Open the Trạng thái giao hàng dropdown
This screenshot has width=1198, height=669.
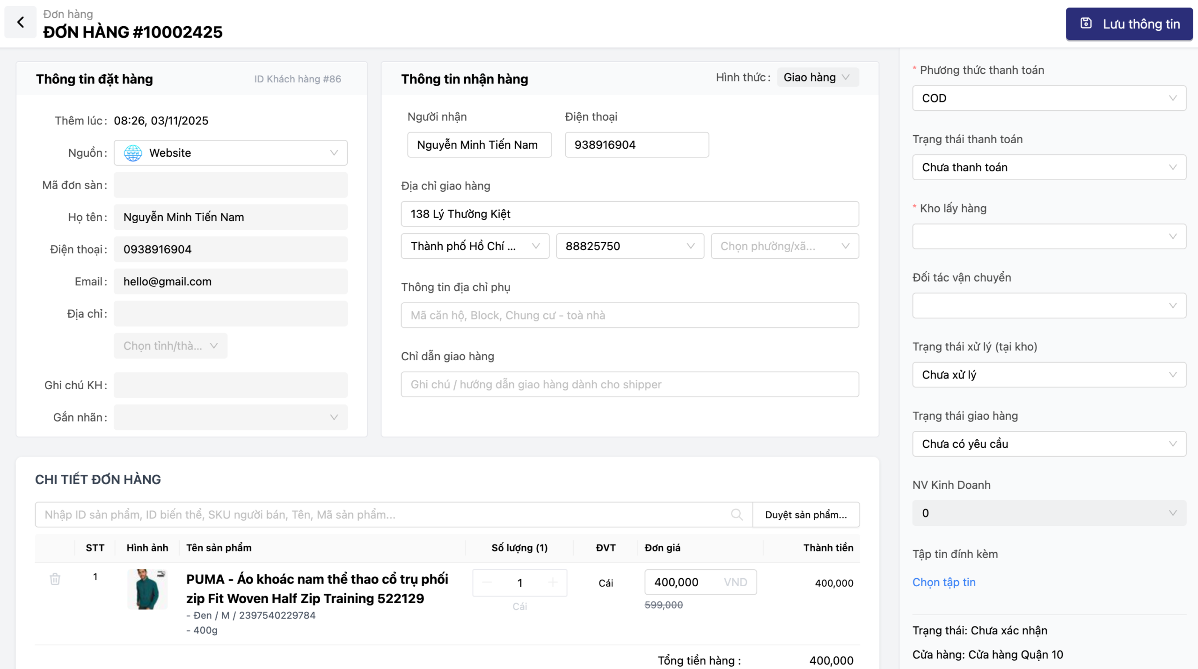pos(1049,444)
